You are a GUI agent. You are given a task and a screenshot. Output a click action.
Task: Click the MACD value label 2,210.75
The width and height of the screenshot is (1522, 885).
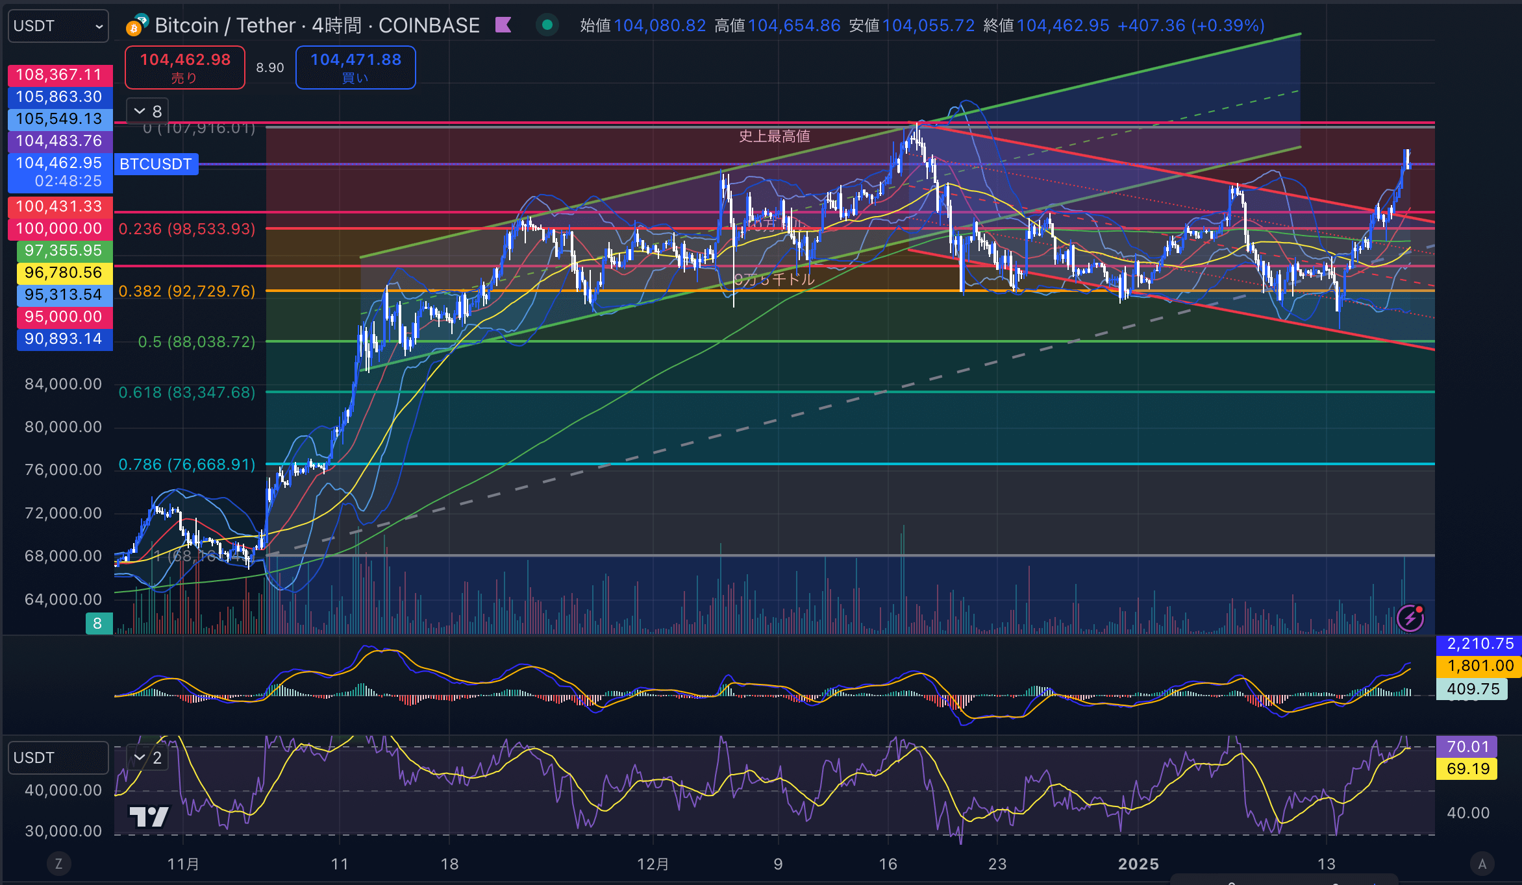point(1479,644)
